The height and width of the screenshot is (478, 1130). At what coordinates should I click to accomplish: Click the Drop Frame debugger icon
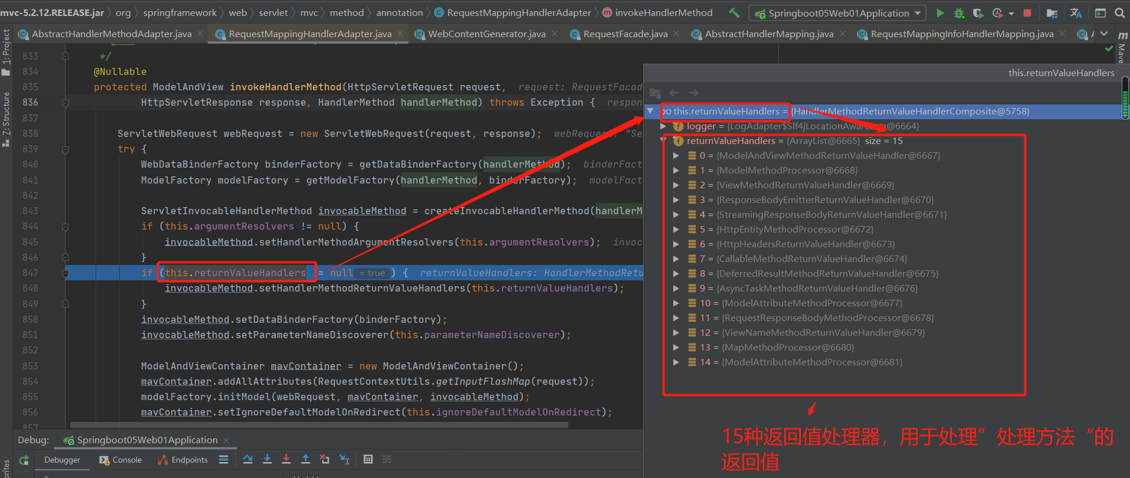325,459
